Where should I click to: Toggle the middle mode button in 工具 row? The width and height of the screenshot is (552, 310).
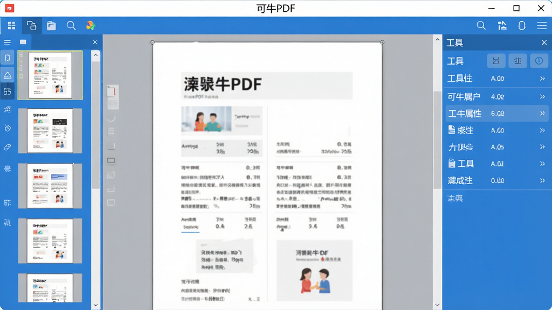coord(517,61)
